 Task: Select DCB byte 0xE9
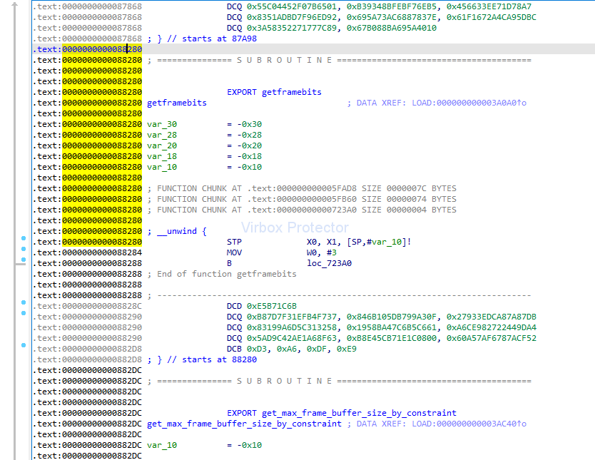[347, 349]
